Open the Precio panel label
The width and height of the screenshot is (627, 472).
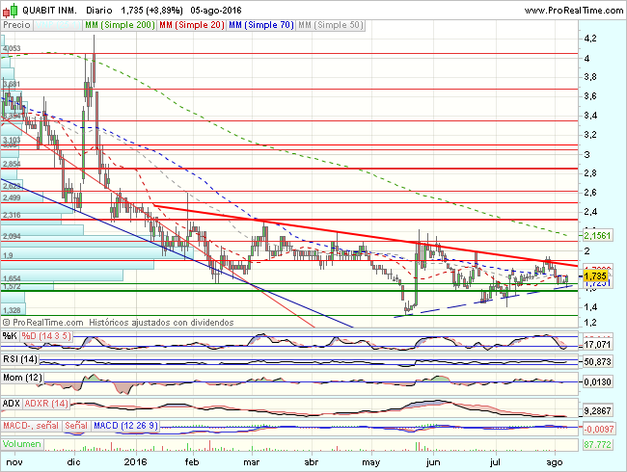click(17, 21)
